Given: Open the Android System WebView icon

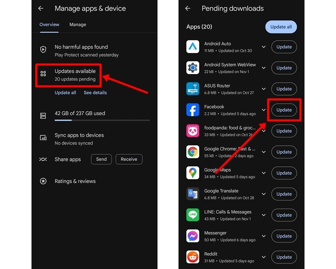Looking at the screenshot, I should coord(193,68).
